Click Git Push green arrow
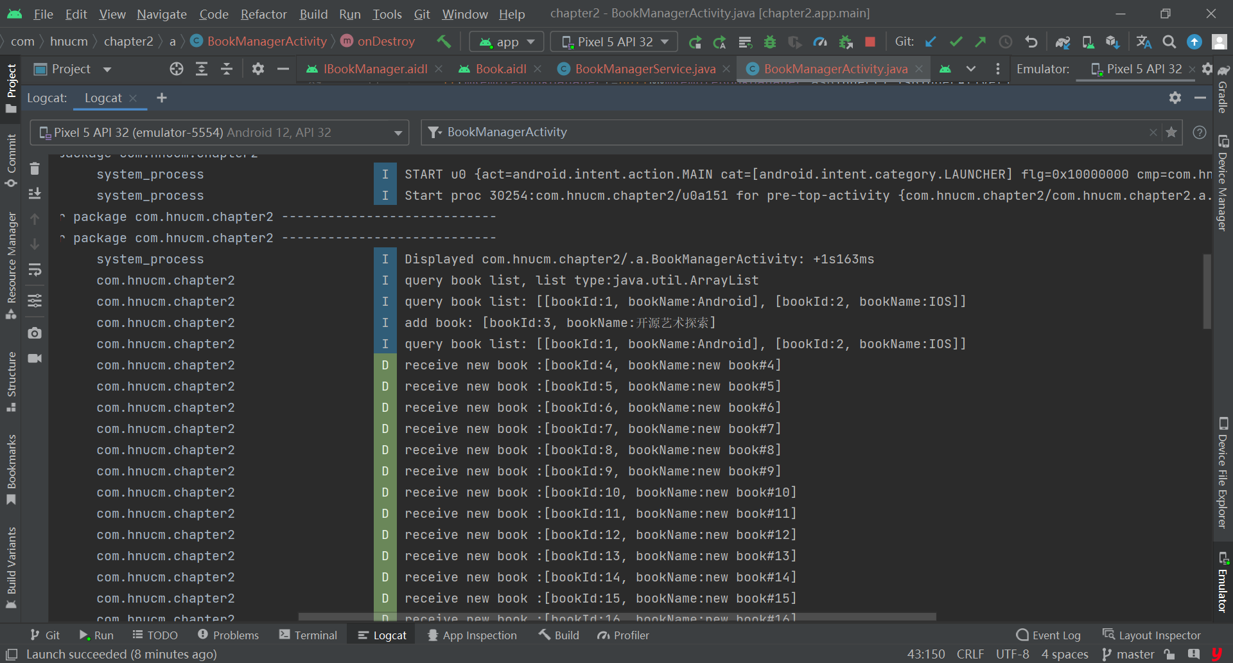Viewport: 1233px width, 663px height. (x=980, y=42)
